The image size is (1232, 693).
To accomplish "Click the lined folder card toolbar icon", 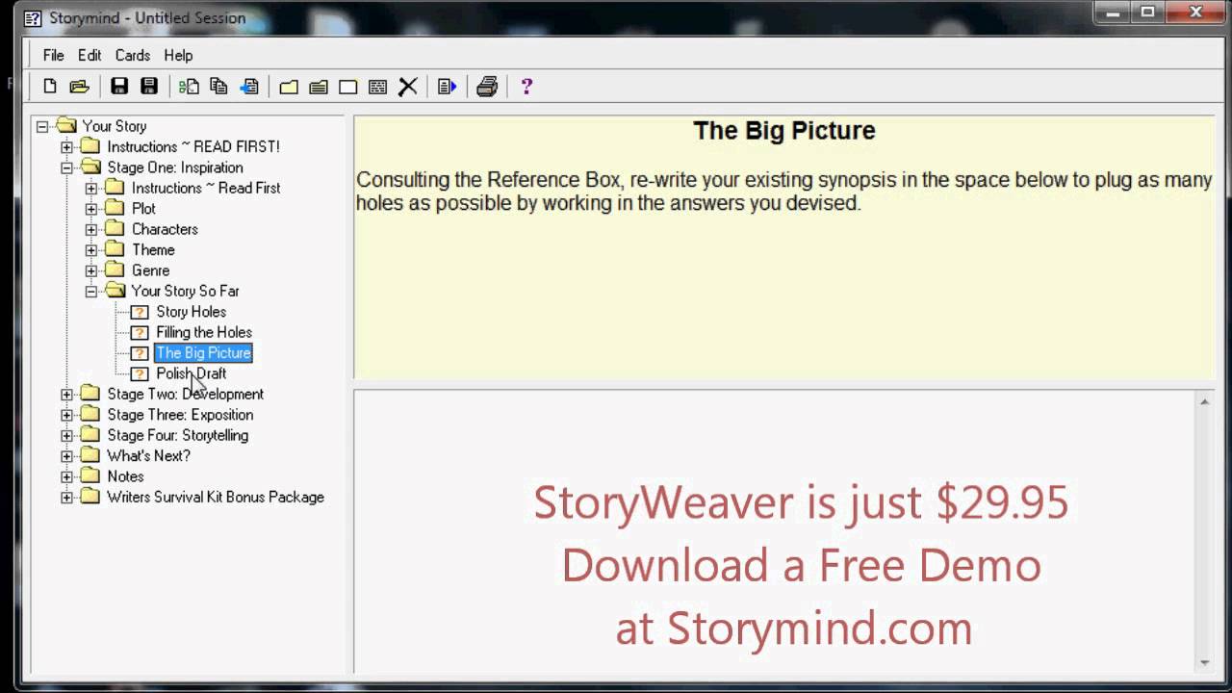I will coord(319,87).
